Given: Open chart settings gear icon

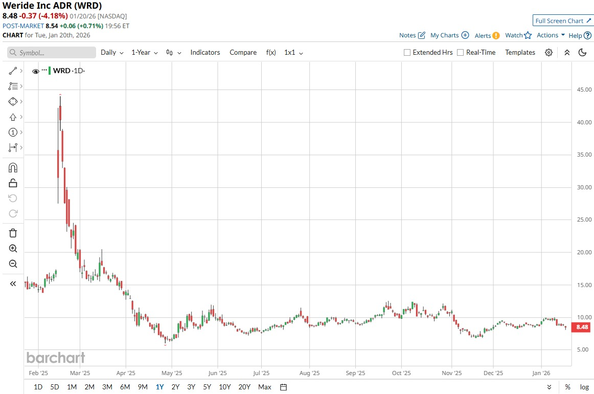Looking at the screenshot, I should pyautogui.click(x=549, y=53).
